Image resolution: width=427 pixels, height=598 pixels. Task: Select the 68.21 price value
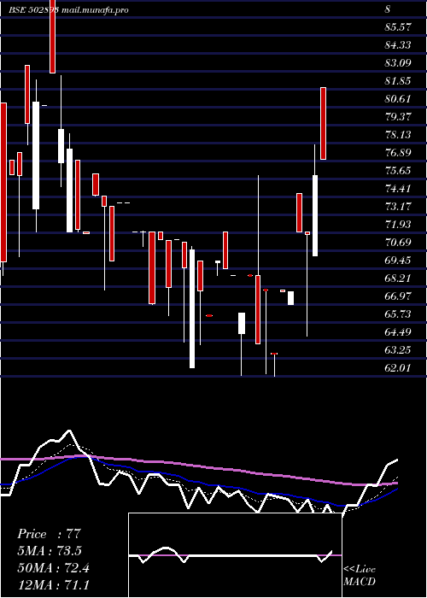pos(398,278)
